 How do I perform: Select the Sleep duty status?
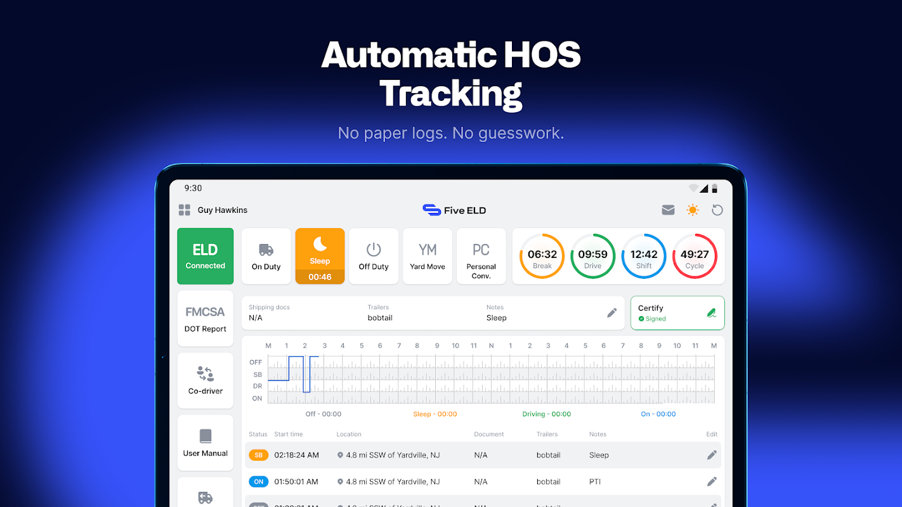coord(320,256)
